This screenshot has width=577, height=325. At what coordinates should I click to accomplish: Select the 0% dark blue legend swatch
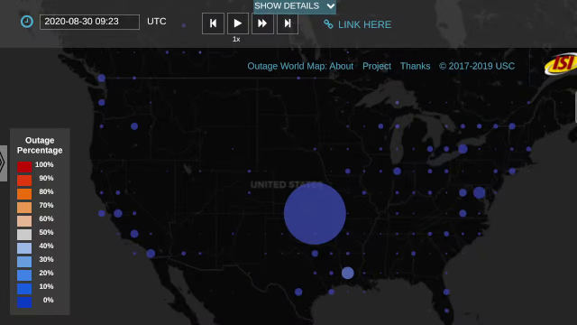[24, 302]
